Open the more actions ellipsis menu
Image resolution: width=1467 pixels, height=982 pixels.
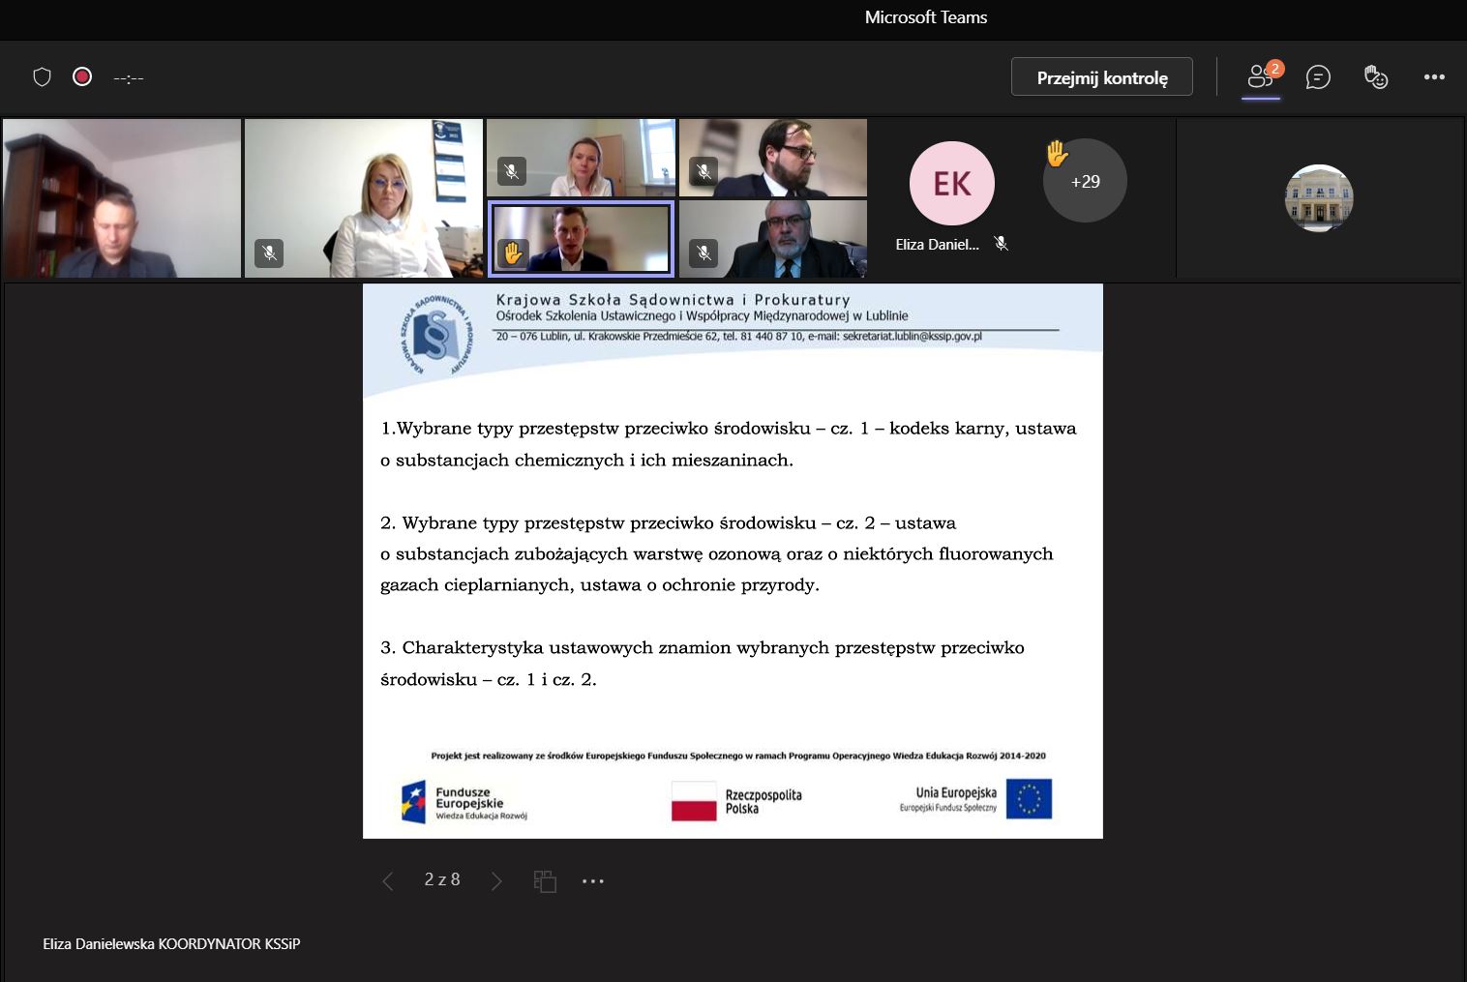tap(1434, 76)
